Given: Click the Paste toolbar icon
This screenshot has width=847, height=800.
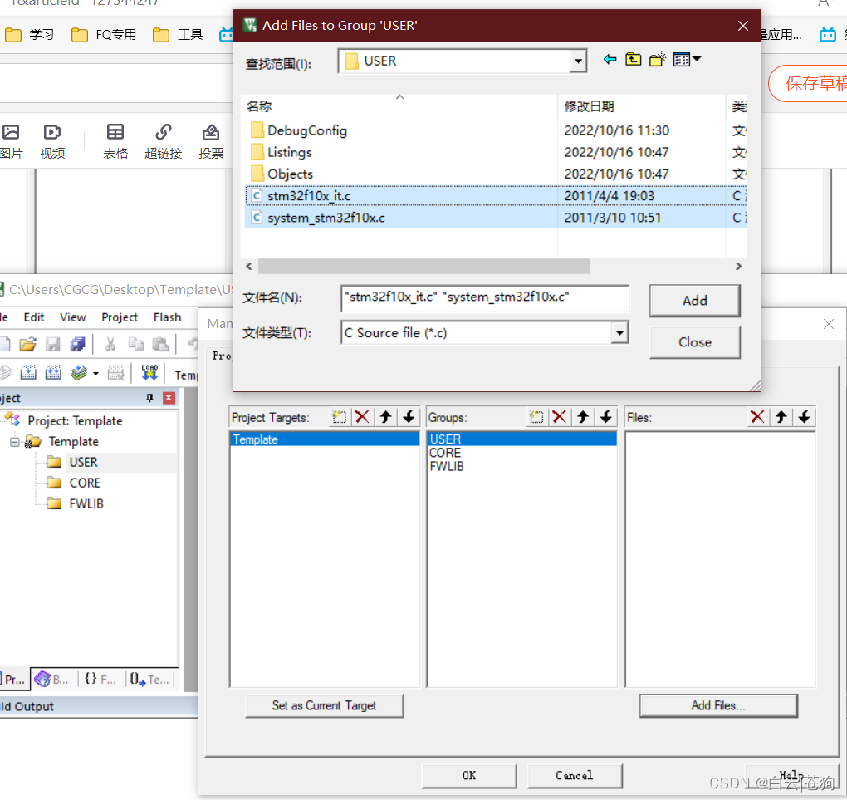Looking at the screenshot, I should pos(160,344).
